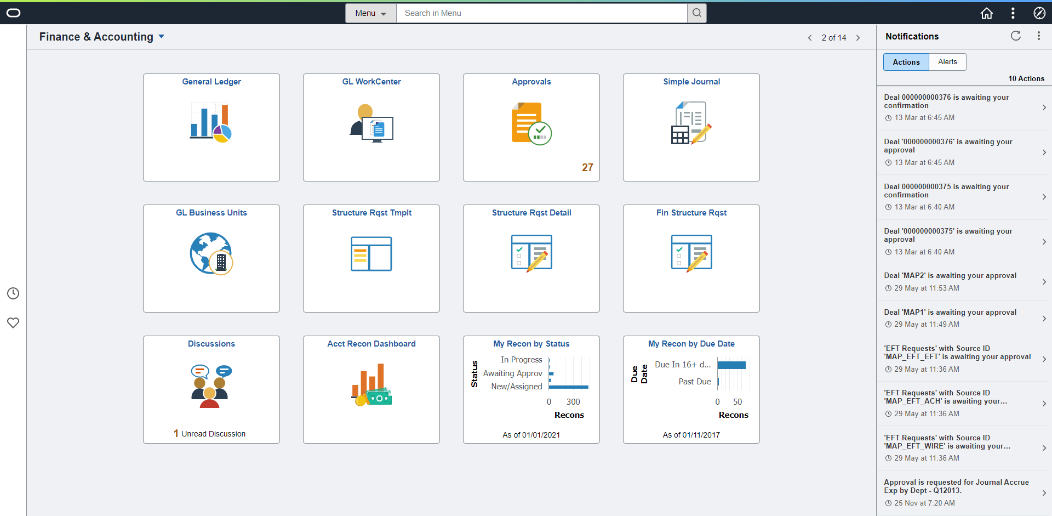Viewport: 1052px width, 516px height.
Task: Select the Actions tab in Notifications
Action: coord(906,61)
